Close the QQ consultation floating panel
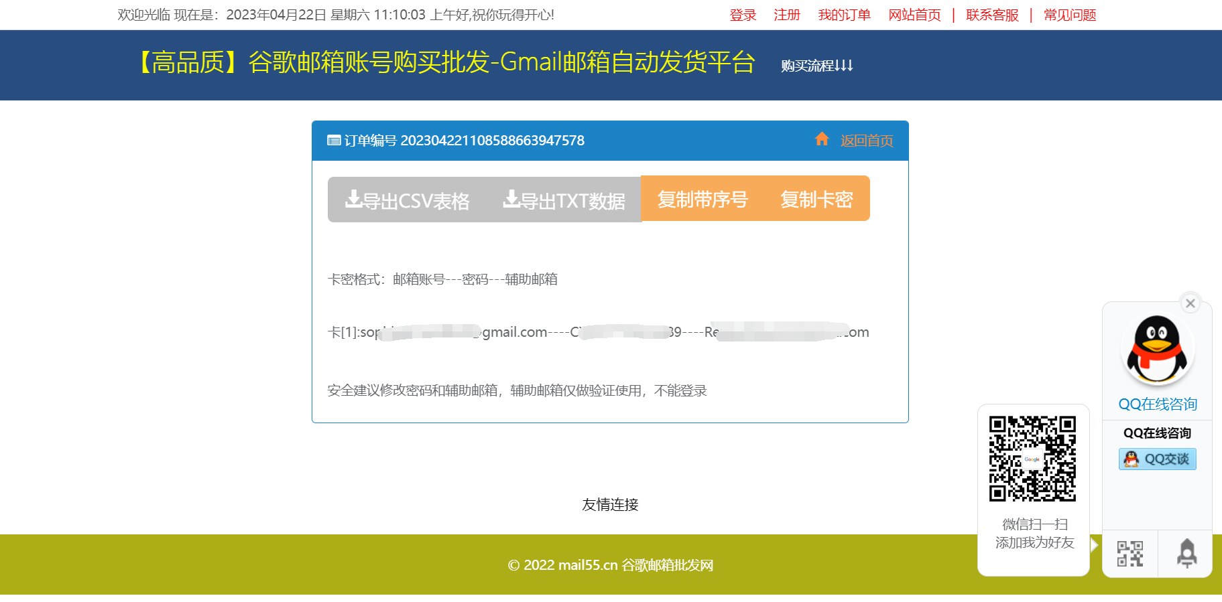1222x602 pixels. coord(1190,303)
